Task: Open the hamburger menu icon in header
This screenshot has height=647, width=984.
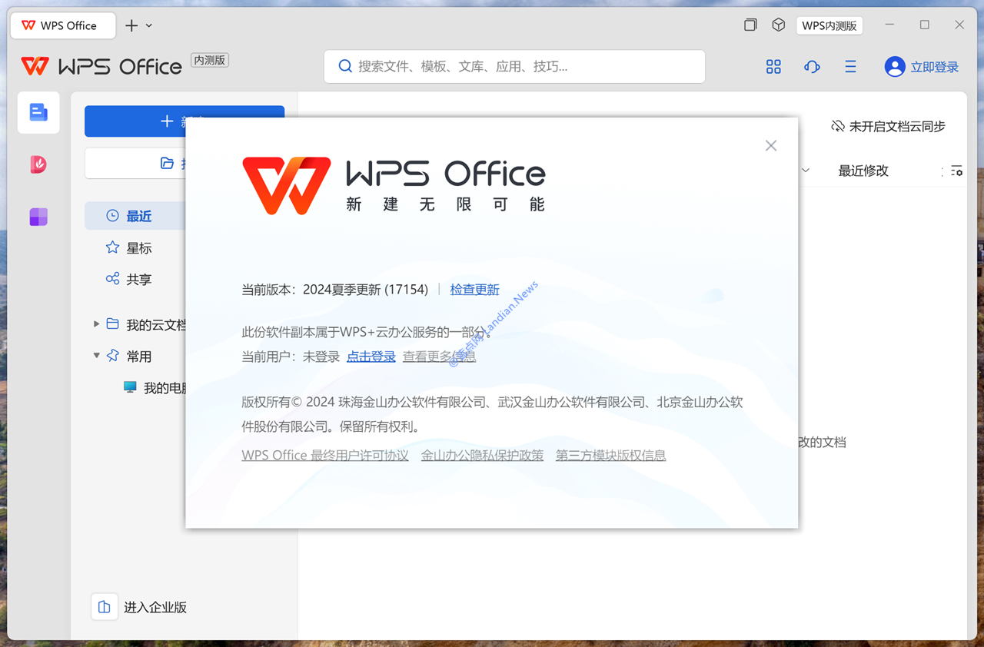Action: click(x=850, y=67)
